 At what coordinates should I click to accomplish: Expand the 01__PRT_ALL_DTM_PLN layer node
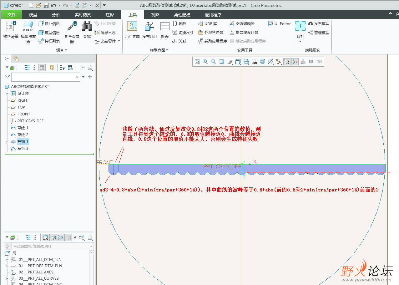tap(7, 260)
